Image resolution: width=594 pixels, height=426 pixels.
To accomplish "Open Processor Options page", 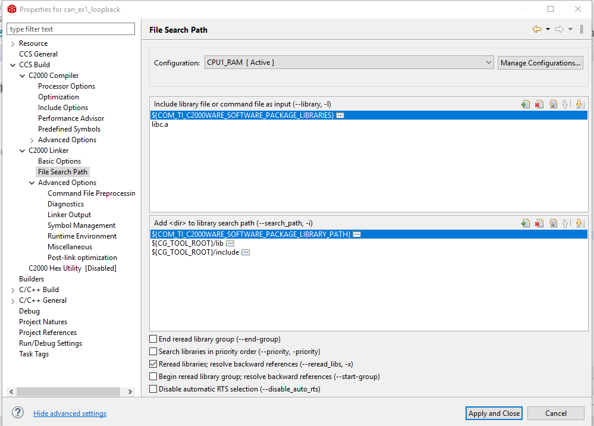I will (x=66, y=86).
